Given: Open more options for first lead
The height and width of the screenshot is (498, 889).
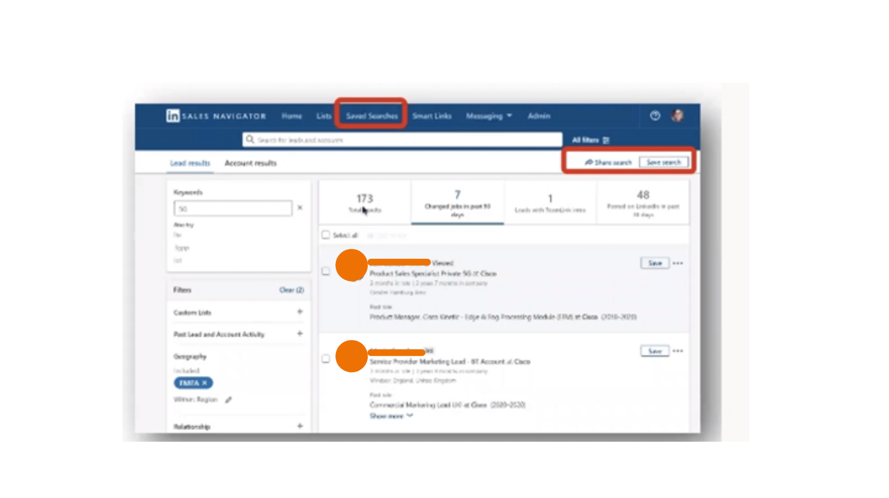Looking at the screenshot, I should pos(678,263).
